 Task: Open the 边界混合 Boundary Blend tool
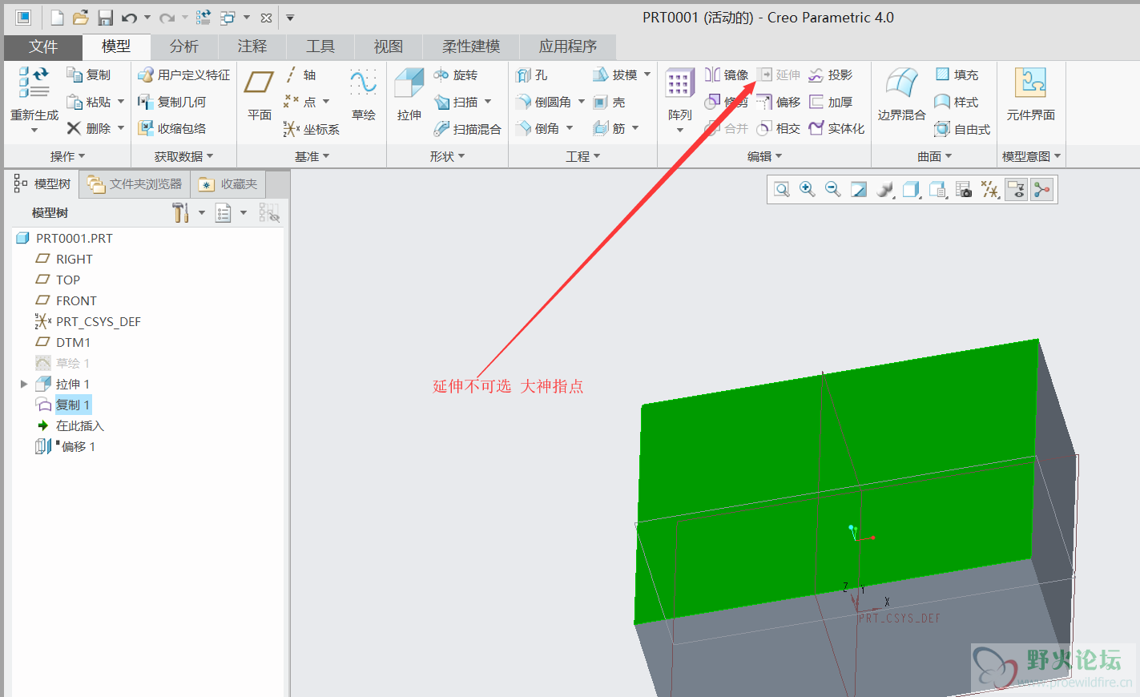coord(901,95)
